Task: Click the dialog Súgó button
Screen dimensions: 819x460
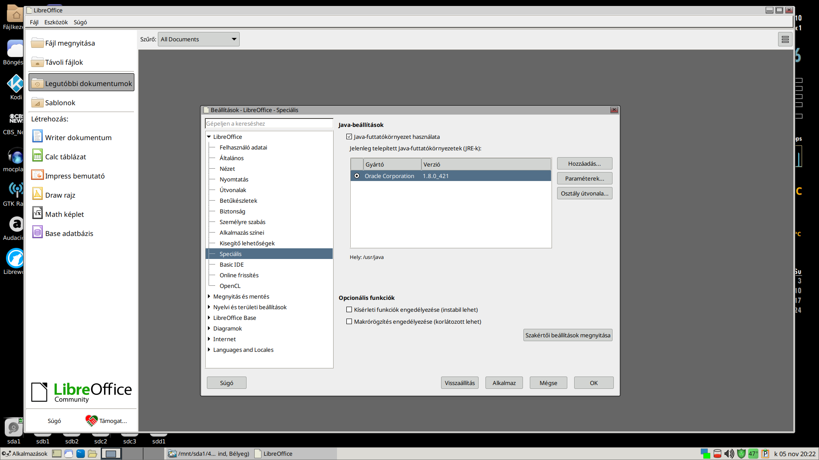Action: [x=227, y=383]
